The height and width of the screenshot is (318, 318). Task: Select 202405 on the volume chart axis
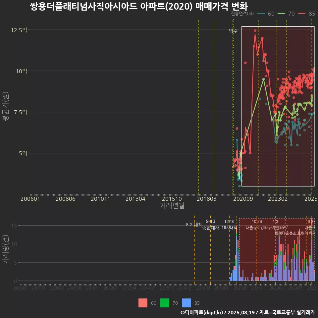click(295, 288)
